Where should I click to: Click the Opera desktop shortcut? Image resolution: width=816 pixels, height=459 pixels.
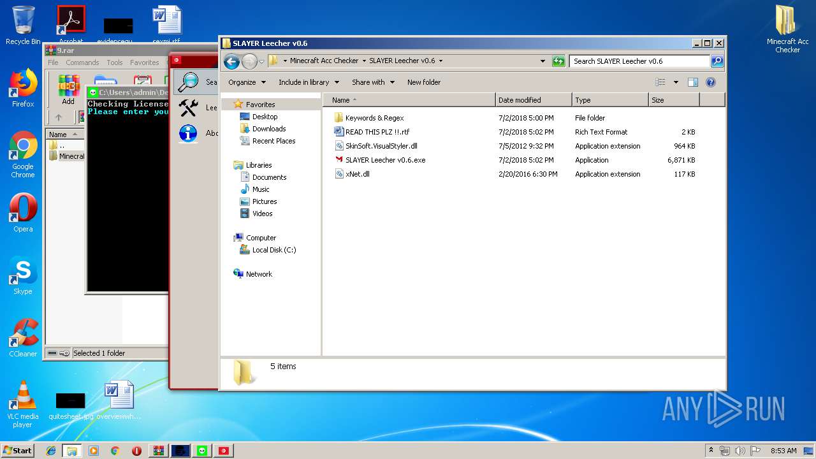click(x=23, y=214)
